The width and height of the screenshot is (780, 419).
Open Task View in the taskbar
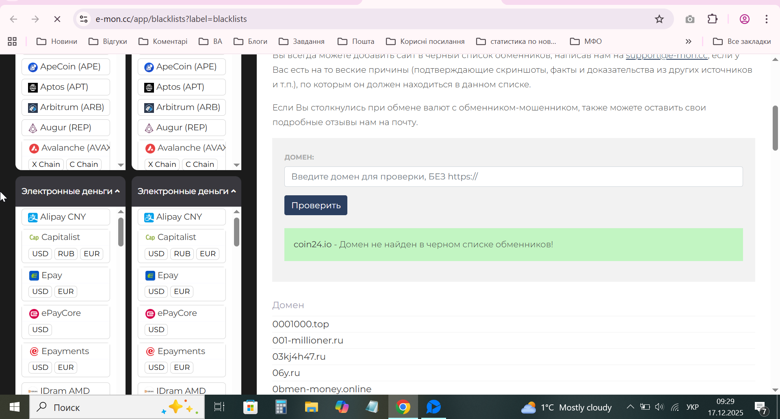[219, 407]
